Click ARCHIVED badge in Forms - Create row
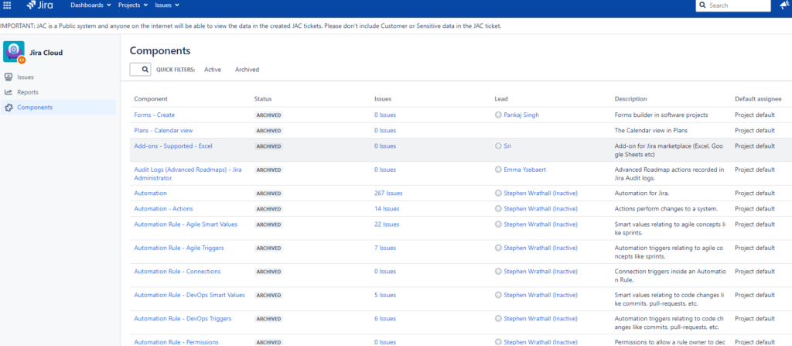Image resolution: width=792 pixels, height=346 pixels. click(x=268, y=115)
